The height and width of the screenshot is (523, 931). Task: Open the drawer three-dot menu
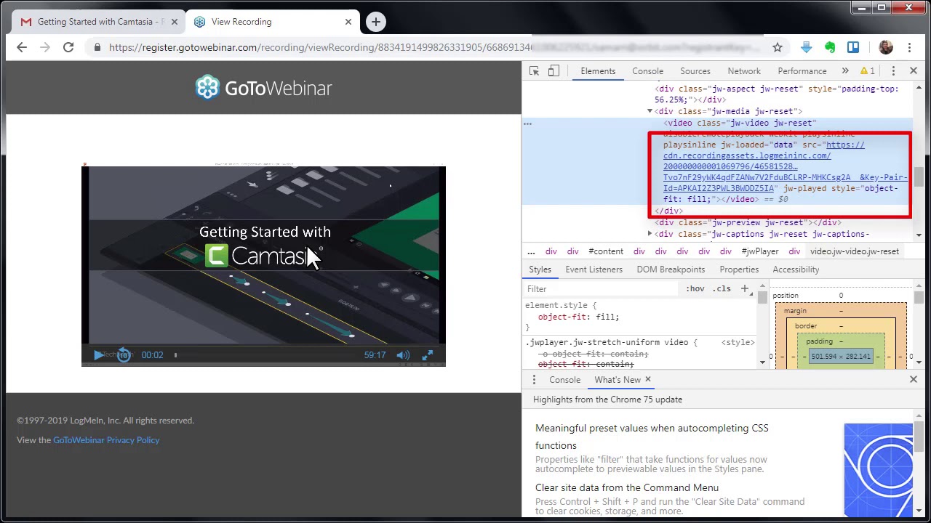pyautogui.click(x=534, y=380)
